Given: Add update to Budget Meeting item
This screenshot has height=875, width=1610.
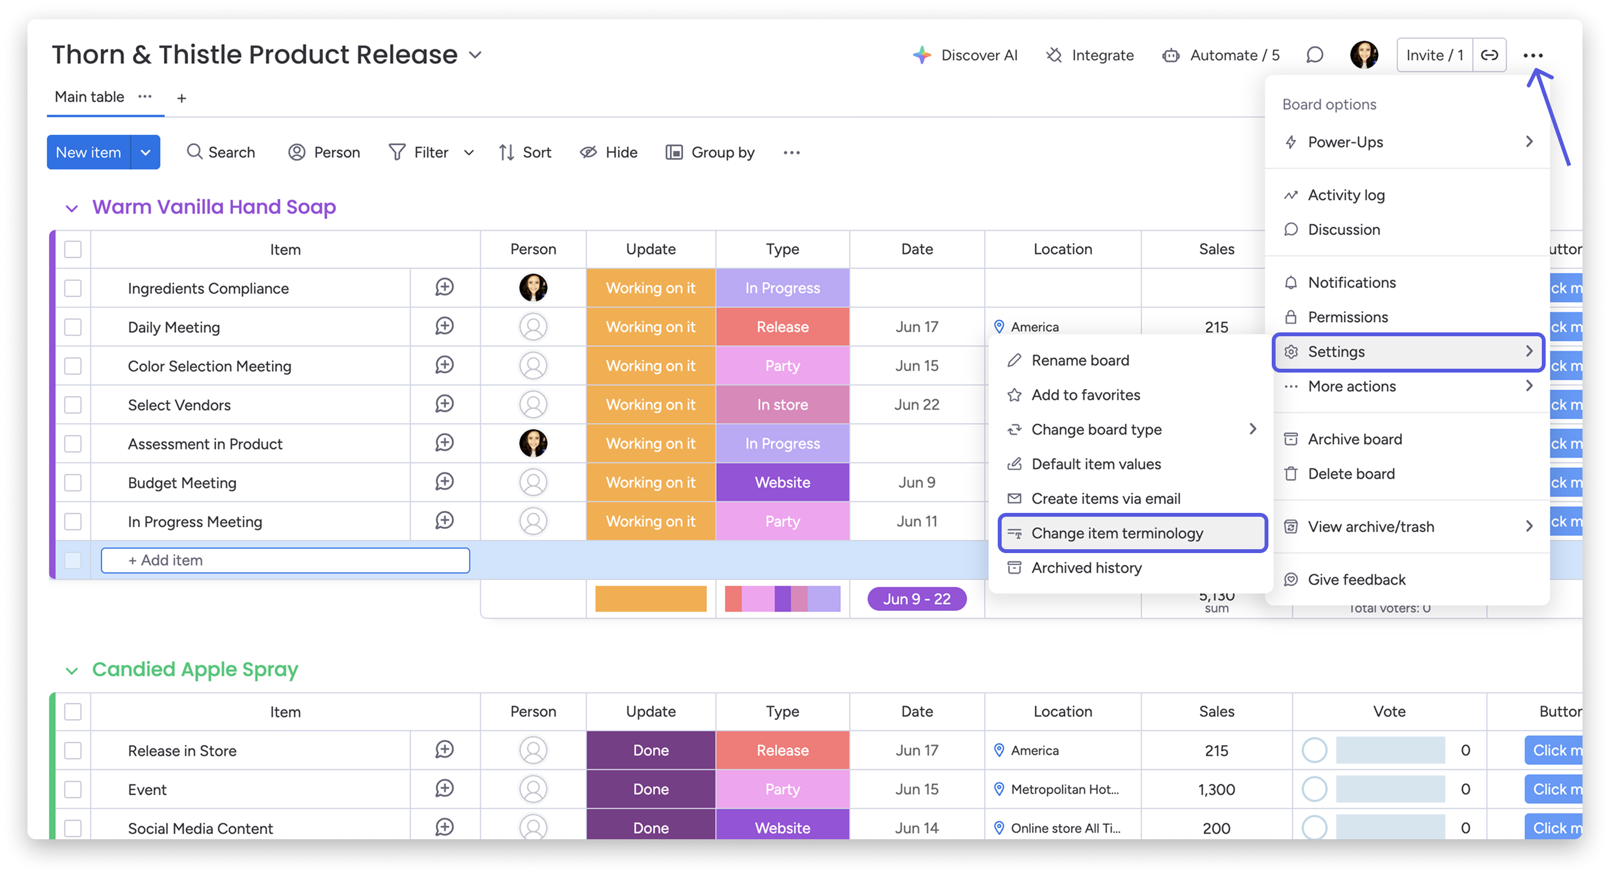Looking at the screenshot, I should [x=444, y=482].
